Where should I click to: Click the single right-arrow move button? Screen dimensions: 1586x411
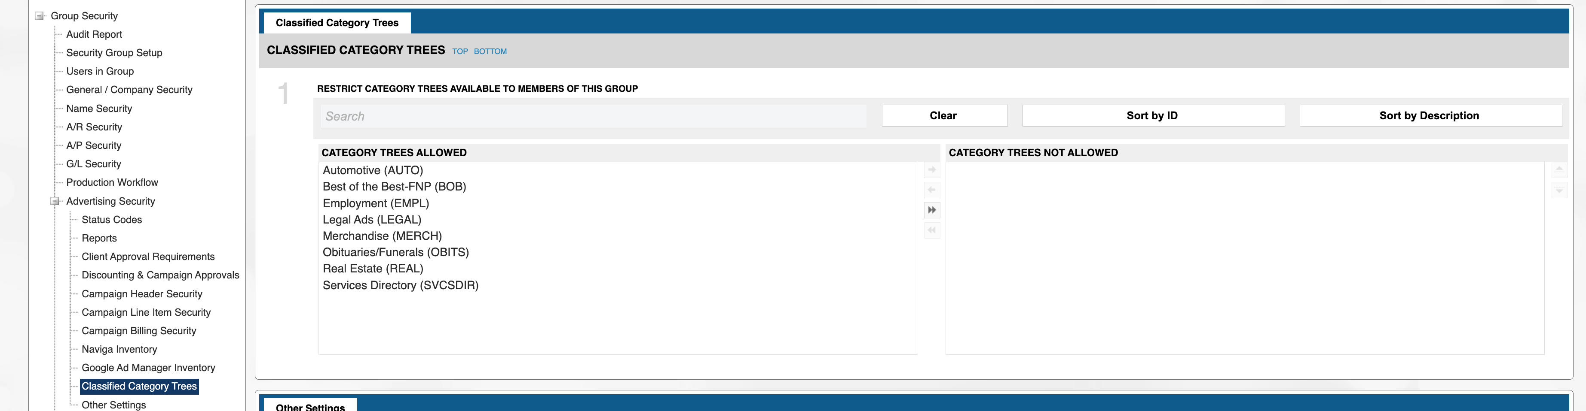tap(931, 169)
